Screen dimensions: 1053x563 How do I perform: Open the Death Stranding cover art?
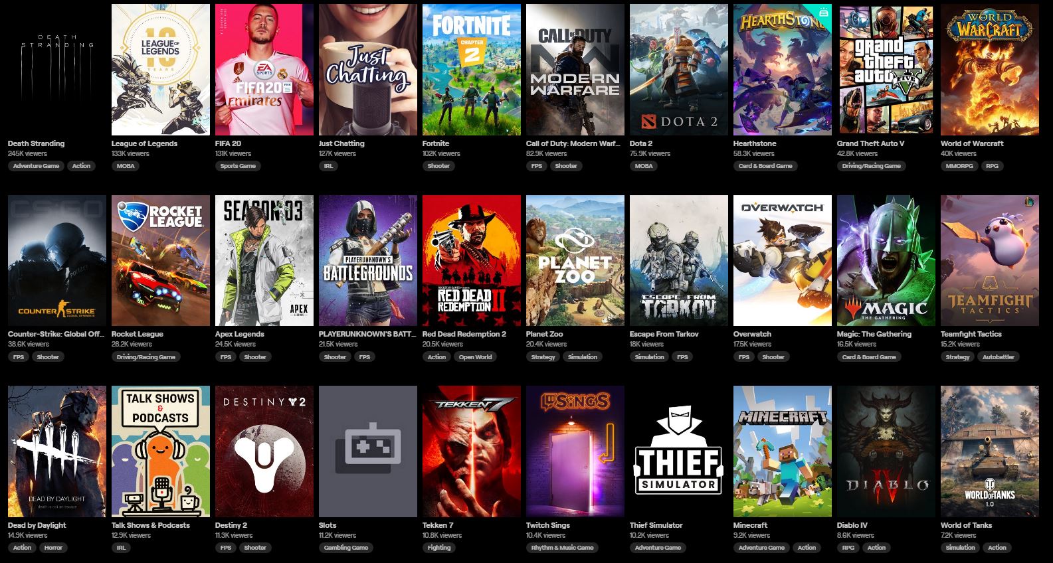tap(57, 70)
